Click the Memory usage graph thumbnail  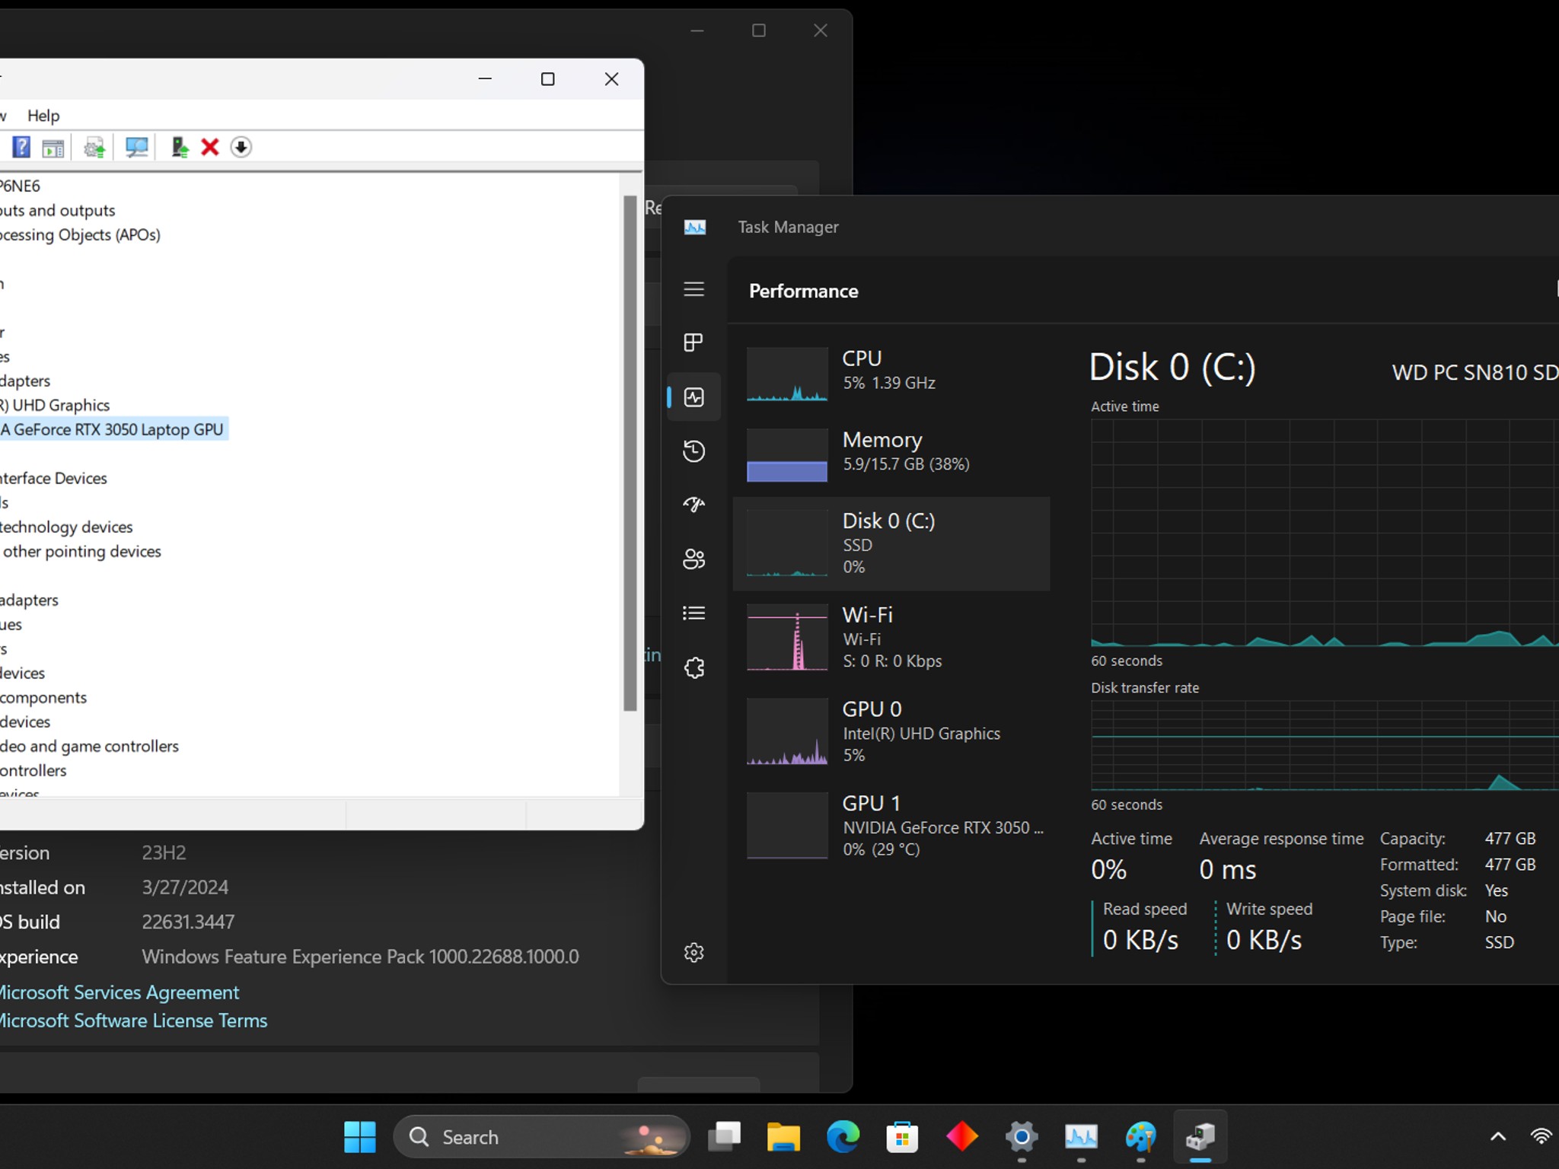tap(787, 455)
